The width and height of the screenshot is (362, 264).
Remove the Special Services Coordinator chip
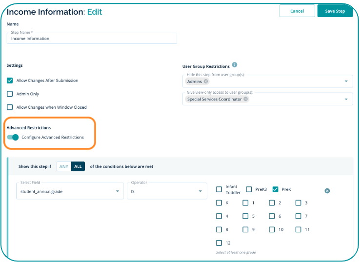click(246, 99)
